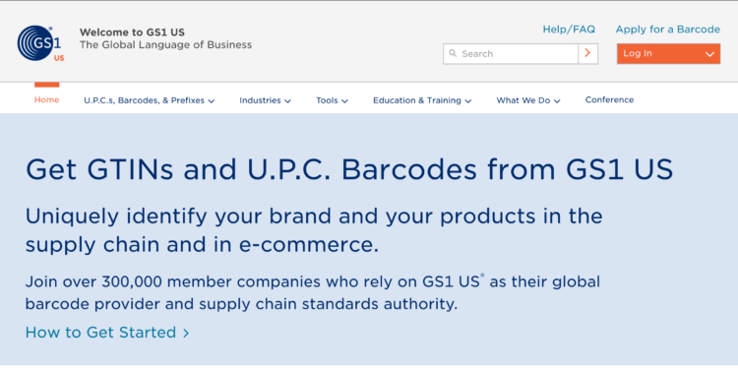Go to the Home tab
The image size is (738, 374).
tap(46, 99)
